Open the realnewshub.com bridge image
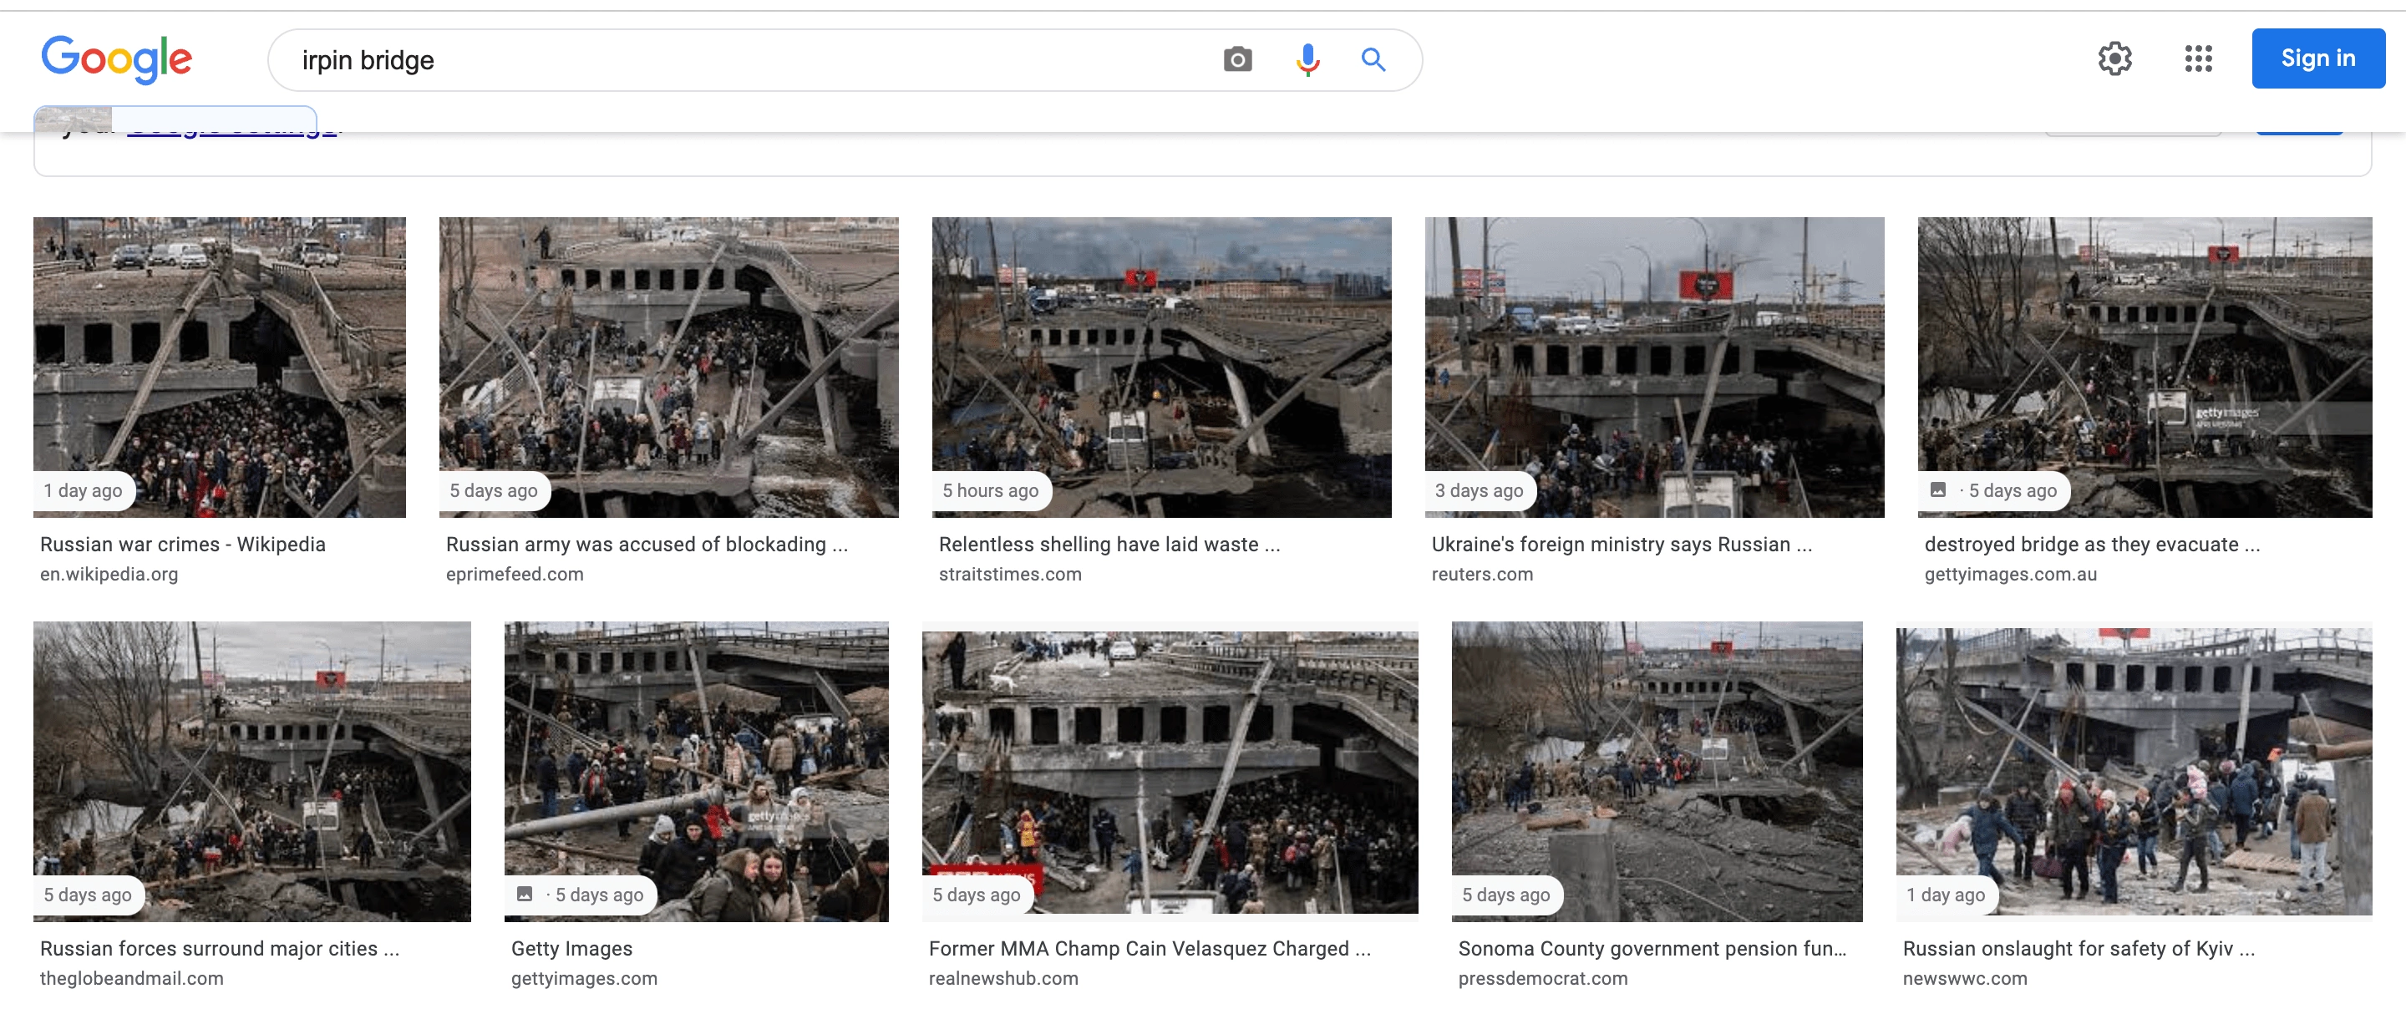The width and height of the screenshot is (2406, 1009). click(x=1170, y=772)
